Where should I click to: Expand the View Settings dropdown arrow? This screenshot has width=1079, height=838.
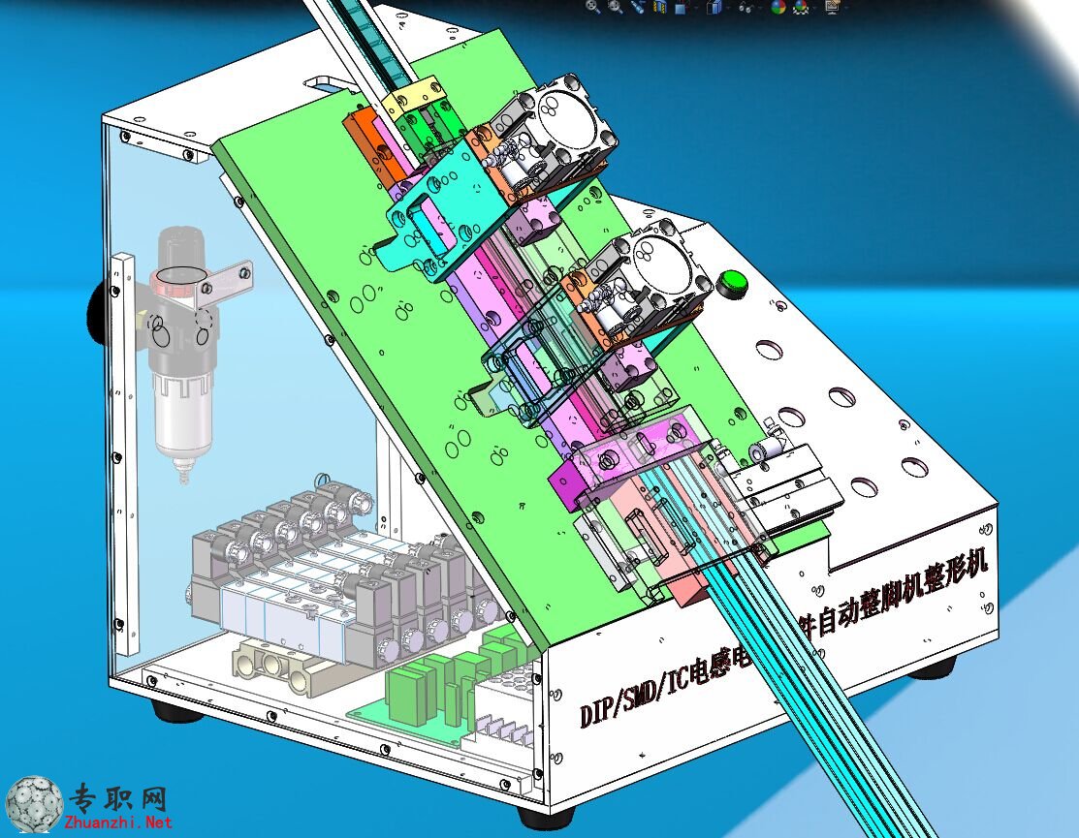point(846,8)
